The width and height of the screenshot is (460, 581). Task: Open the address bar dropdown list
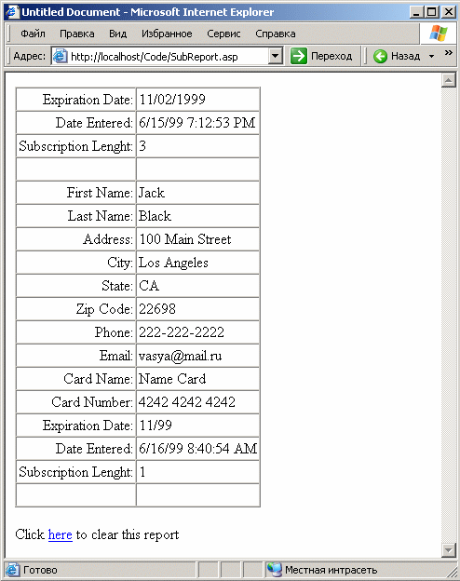pos(275,56)
